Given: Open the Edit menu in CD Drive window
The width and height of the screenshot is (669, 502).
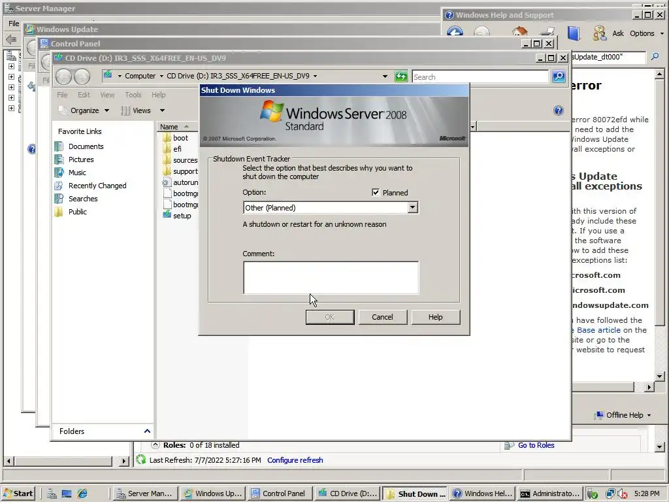Looking at the screenshot, I should tap(84, 95).
